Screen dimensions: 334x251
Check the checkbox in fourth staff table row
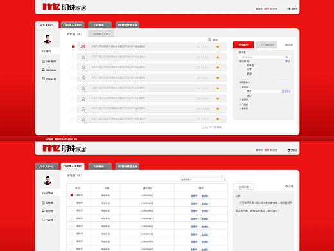[71, 219]
